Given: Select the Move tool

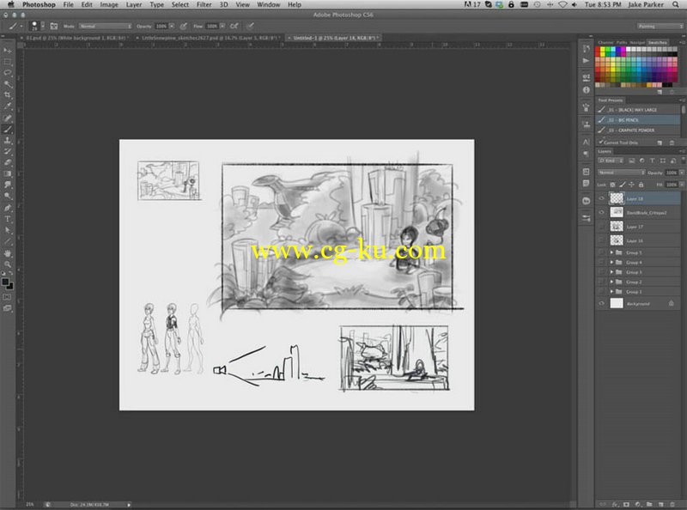Looking at the screenshot, I should [8, 51].
